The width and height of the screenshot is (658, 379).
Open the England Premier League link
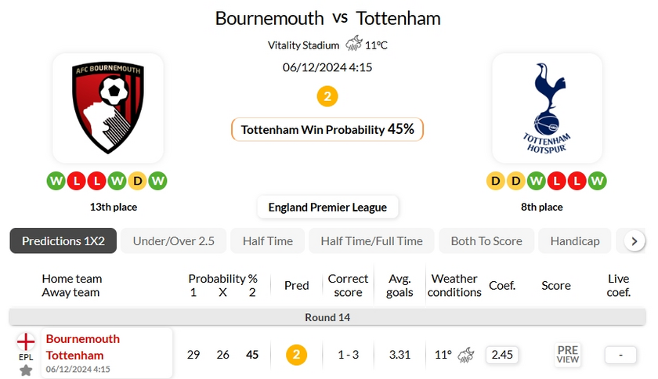pyautogui.click(x=327, y=208)
